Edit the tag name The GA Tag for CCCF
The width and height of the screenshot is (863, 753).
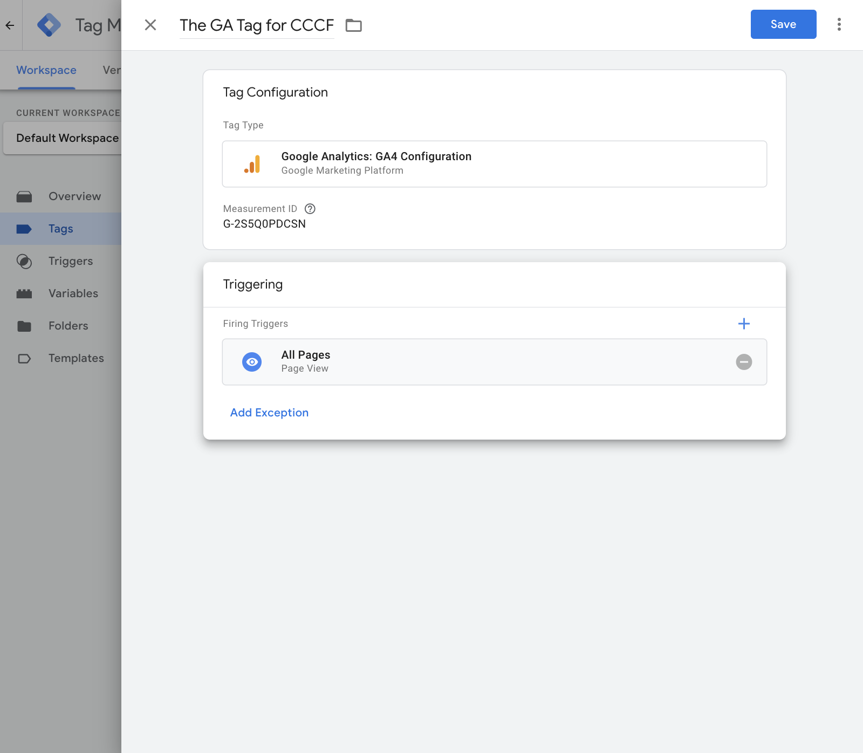pos(257,25)
